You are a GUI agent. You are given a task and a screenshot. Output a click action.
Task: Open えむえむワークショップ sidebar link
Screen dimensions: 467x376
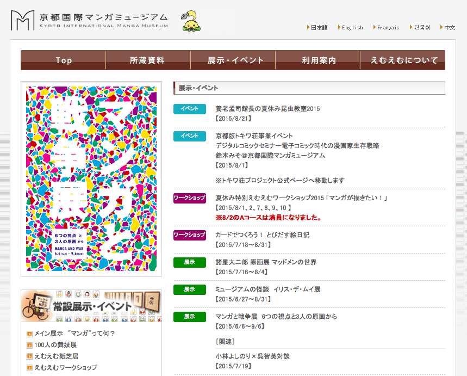tap(66, 367)
